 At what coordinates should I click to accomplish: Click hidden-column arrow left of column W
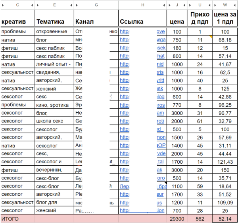216,5
